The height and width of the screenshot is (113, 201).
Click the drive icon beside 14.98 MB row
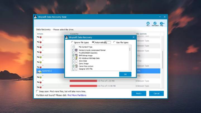(39, 87)
